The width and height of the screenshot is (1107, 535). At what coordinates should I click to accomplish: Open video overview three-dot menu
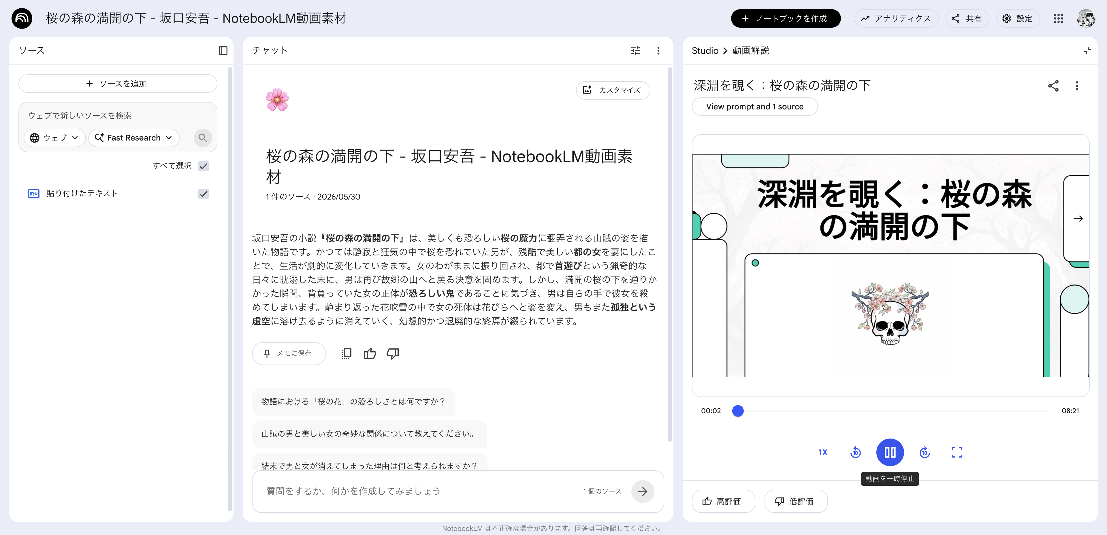coord(1076,86)
